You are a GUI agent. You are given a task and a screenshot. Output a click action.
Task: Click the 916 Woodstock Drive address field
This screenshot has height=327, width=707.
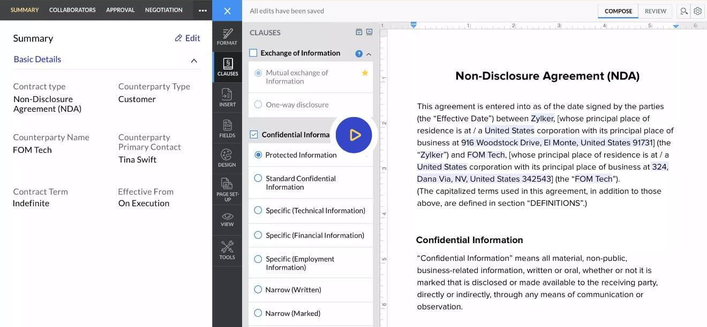pyautogui.click(x=557, y=143)
